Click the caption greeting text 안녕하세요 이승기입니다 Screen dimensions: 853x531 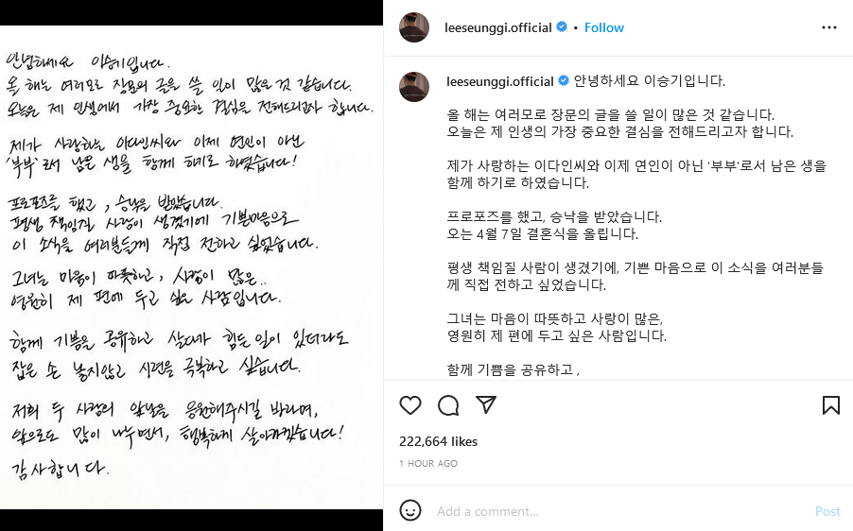[x=649, y=81]
